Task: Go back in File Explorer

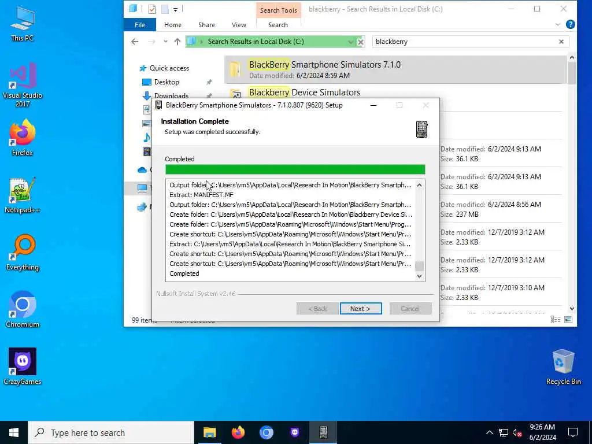Action: (135, 42)
